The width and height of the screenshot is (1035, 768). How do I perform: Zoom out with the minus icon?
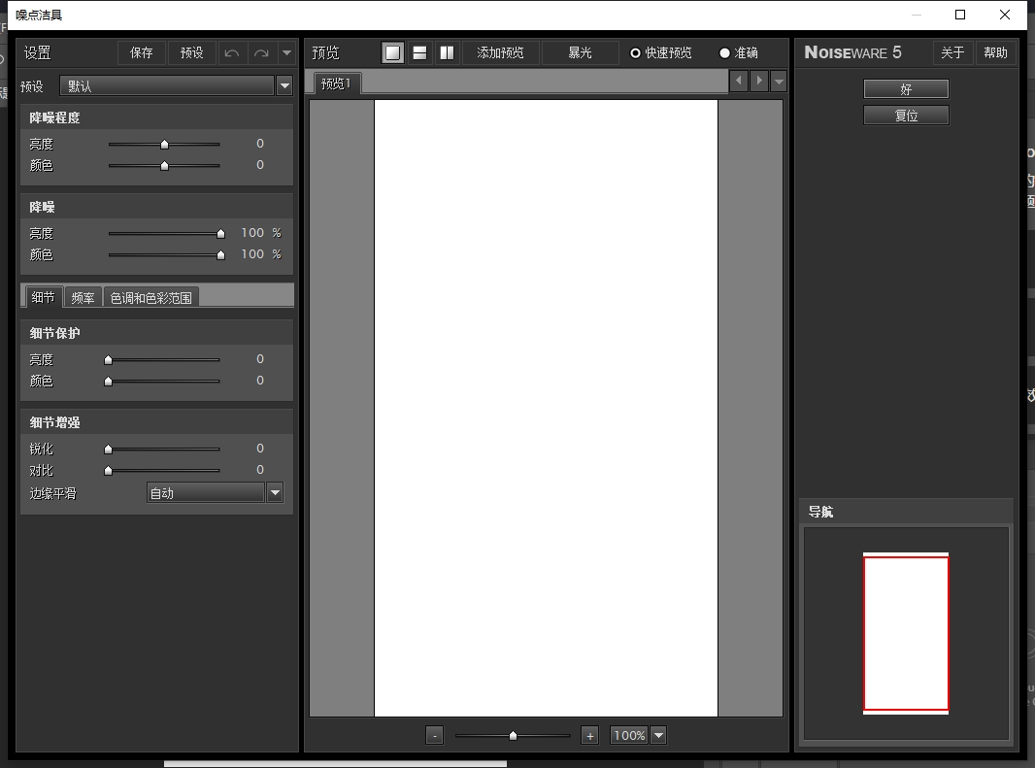tap(434, 735)
